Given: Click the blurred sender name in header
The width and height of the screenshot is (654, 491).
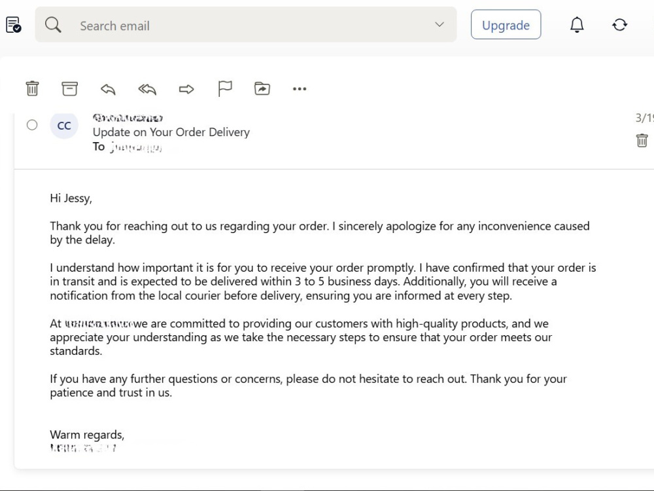Looking at the screenshot, I should 128,118.
